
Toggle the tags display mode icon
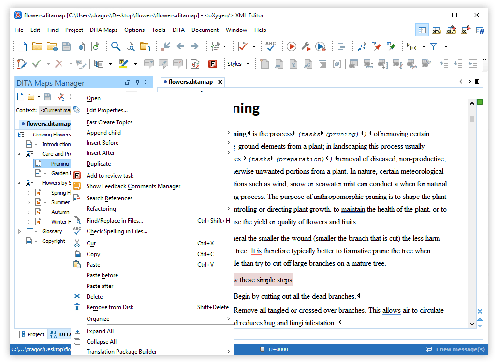[x=412, y=47]
